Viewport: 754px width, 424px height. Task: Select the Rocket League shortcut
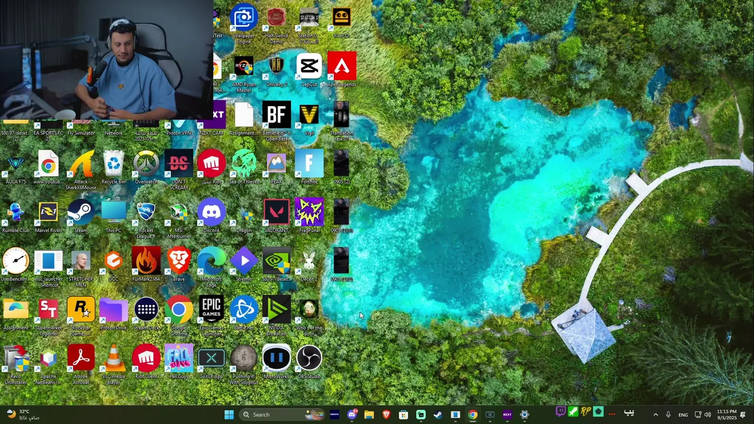pos(146,218)
